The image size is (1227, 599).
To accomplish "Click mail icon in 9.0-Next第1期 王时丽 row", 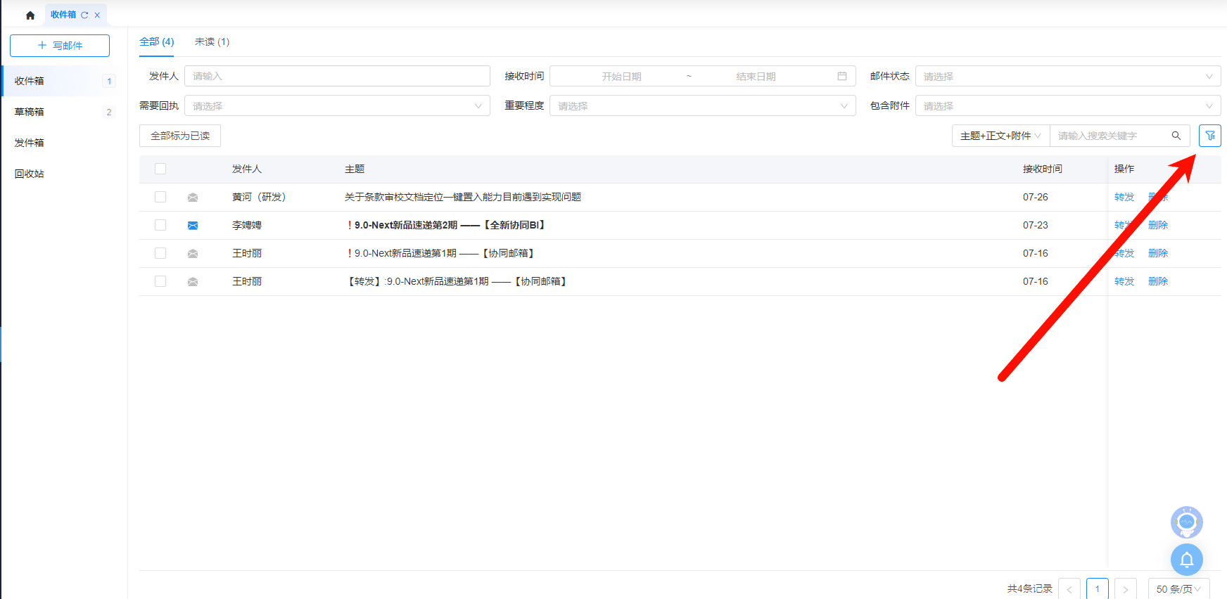I will coord(193,254).
